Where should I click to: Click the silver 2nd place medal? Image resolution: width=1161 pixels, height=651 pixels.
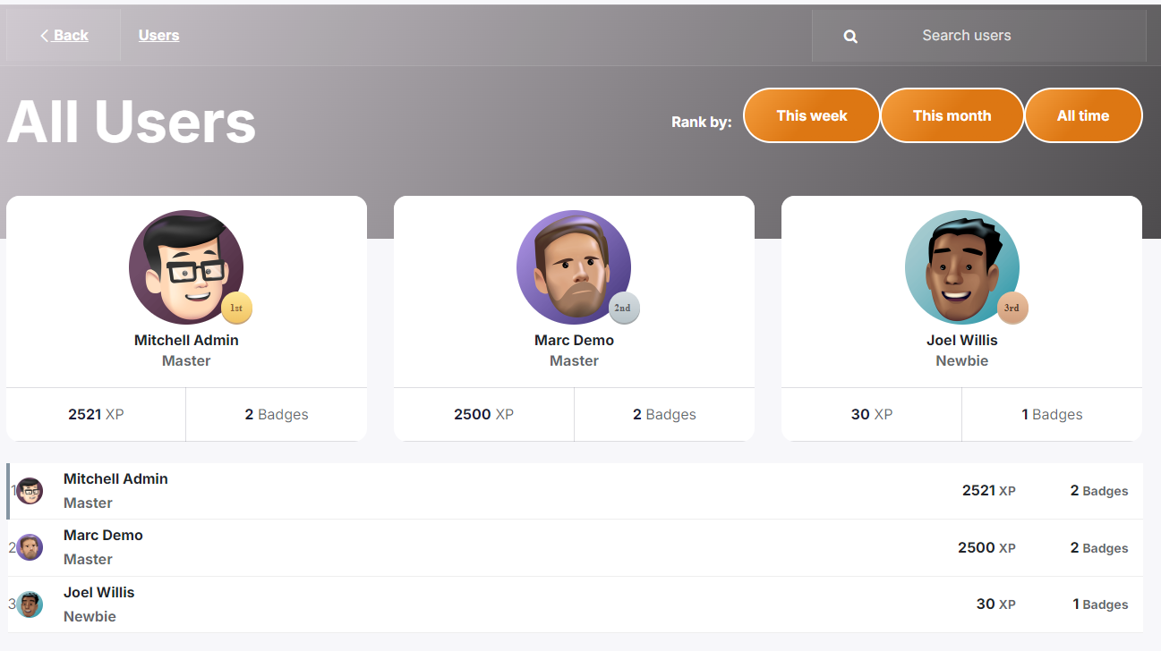(624, 309)
